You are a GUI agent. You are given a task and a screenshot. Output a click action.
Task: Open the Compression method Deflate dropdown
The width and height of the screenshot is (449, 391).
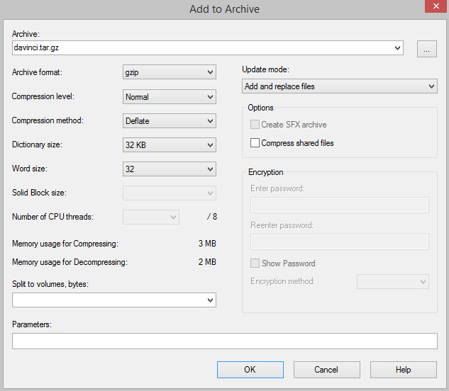click(169, 121)
